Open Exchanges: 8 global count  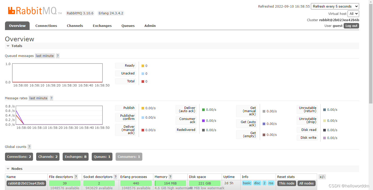click(75, 157)
